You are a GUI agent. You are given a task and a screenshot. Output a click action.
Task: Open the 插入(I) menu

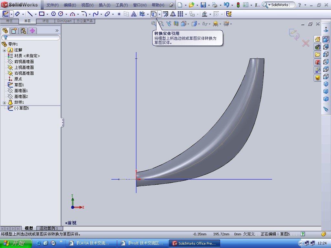coord(104,5)
